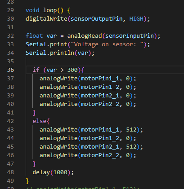Click the 'if' keyword
Screen dimensions: 184x189
point(36,70)
